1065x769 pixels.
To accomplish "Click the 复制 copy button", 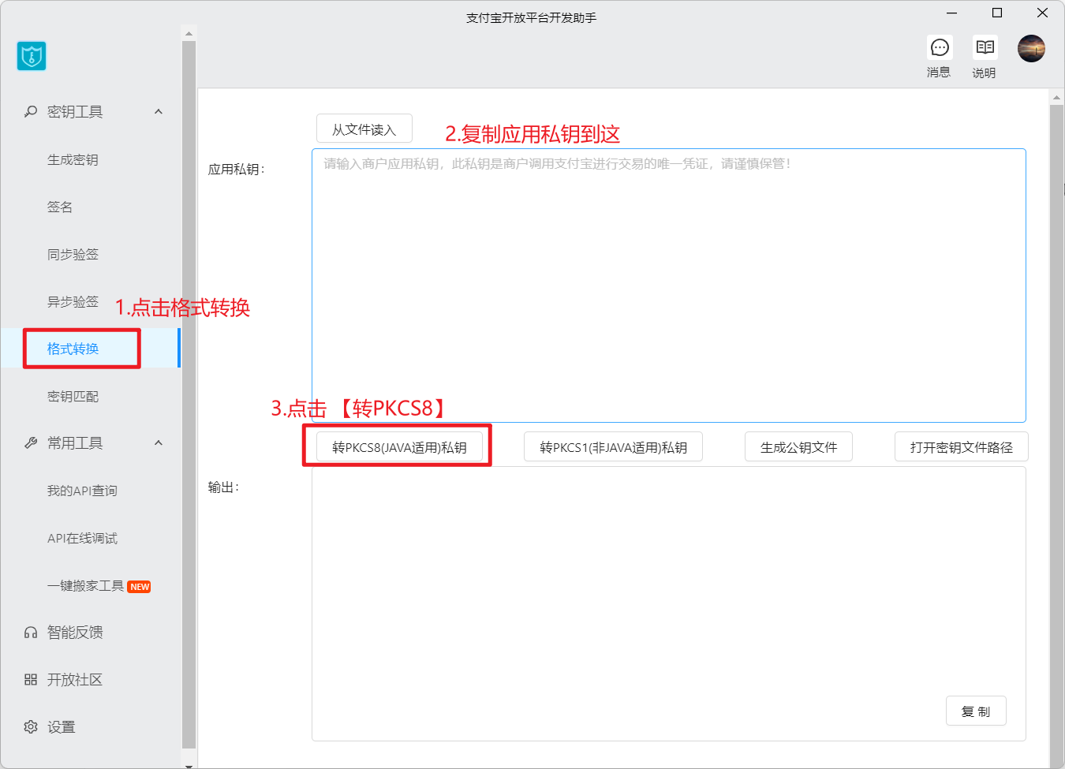I will [976, 711].
